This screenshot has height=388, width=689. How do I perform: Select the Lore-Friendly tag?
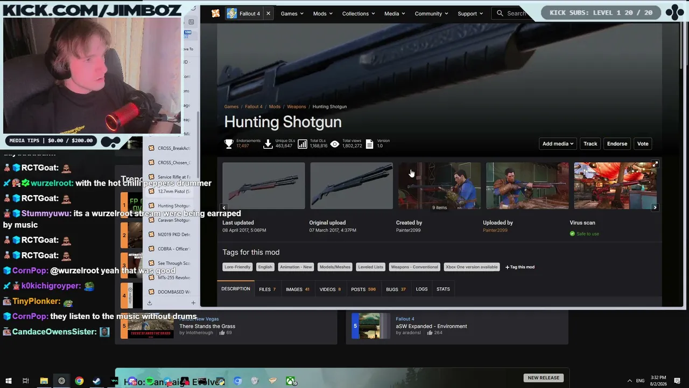(237, 267)
